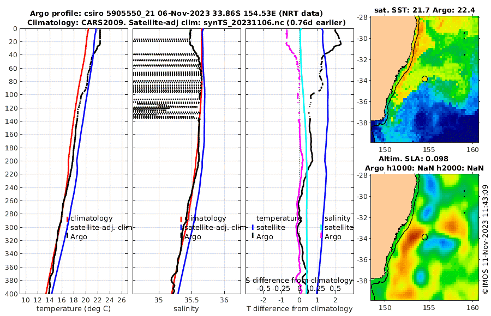Click salinity axis tick label 35
491x316 pixels.
pyautogui.click(x=159, y=300)
